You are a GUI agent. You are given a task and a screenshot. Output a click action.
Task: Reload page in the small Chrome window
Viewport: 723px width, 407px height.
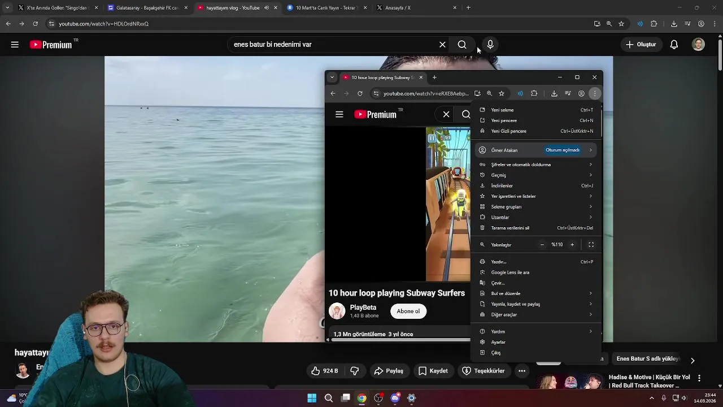point(360,93)
